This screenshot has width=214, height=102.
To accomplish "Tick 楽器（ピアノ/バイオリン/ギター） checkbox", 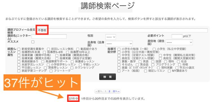I will click(119, 68).
